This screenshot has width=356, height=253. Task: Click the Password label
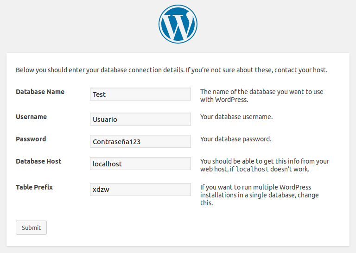point(31,139)
